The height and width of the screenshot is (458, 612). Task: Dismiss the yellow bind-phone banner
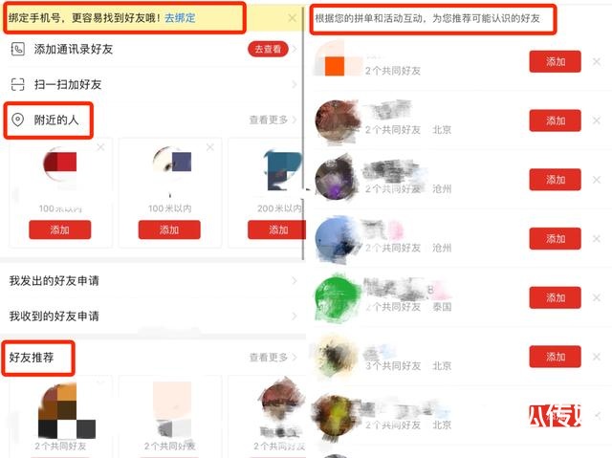click(292, 18)
